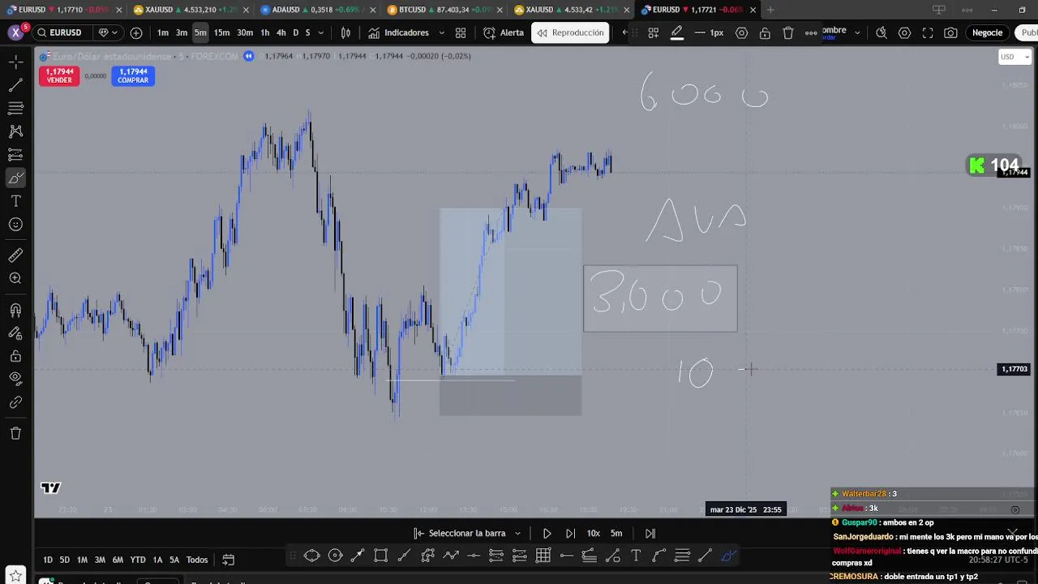1038x584 pixels.
Task: Click the red VENDER sell button
Action: tap(59, 75)
